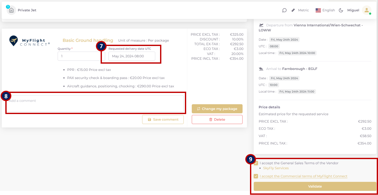Select the Metric unit switcher
Viewport: 378px width, 195px height.
303,10
